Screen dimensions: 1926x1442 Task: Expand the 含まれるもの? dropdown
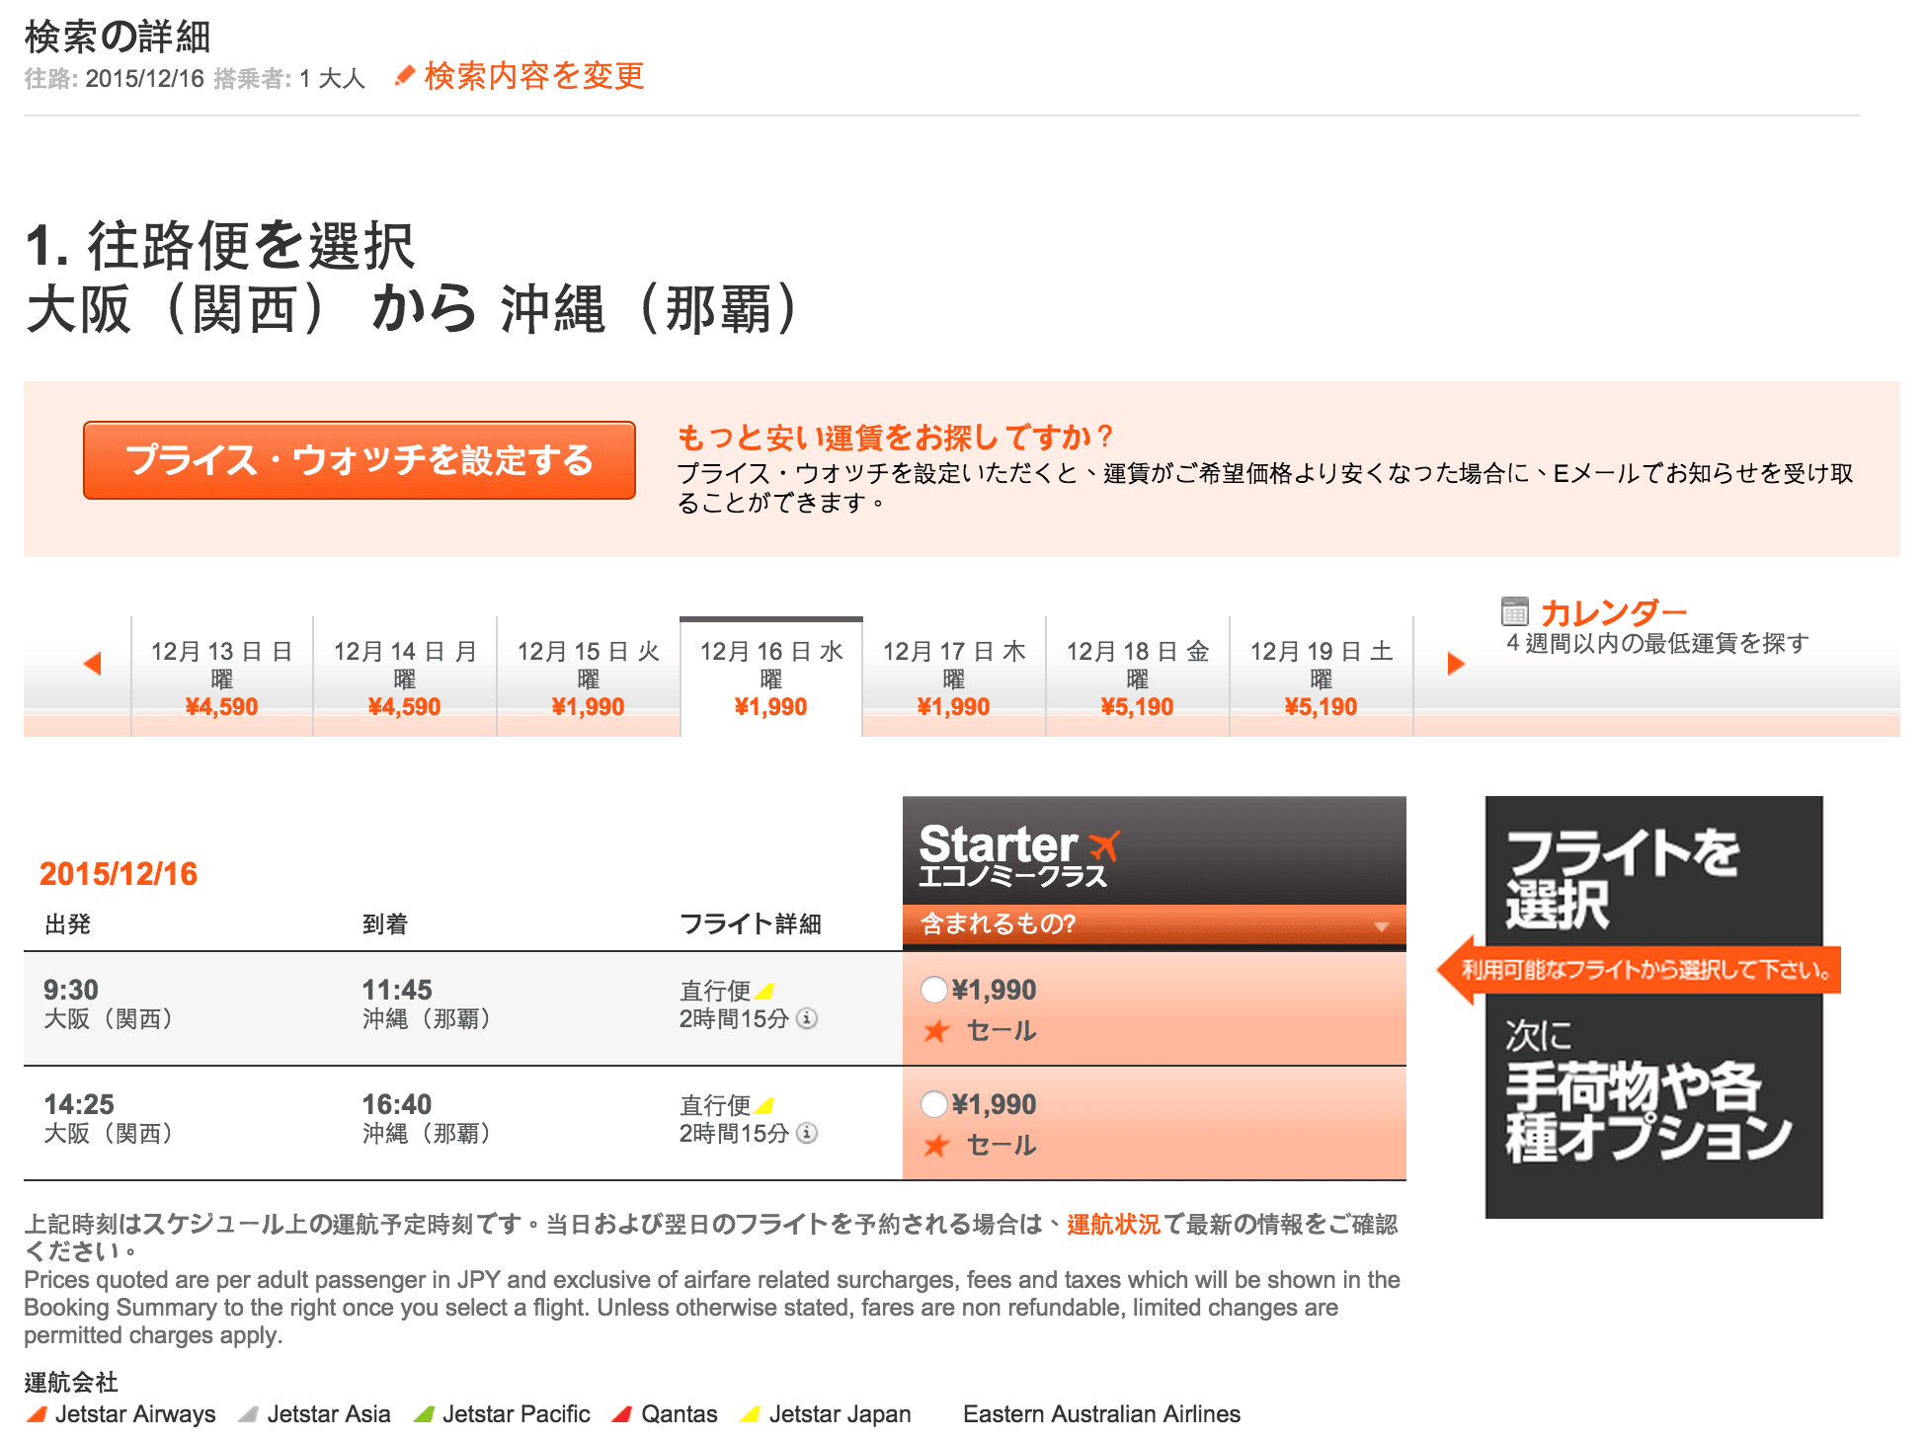click(x=1154, y=924)
